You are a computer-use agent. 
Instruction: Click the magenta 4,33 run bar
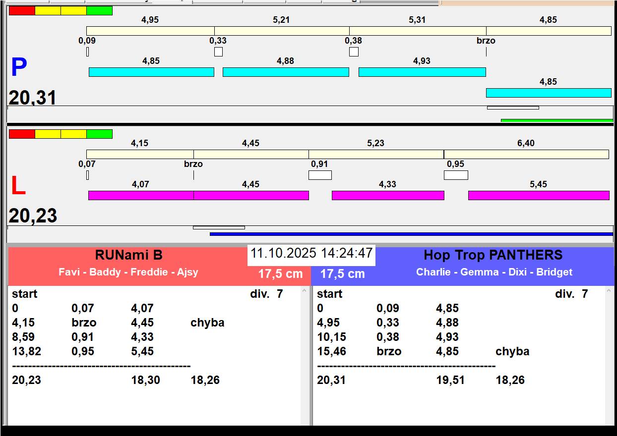coord(388,196)
